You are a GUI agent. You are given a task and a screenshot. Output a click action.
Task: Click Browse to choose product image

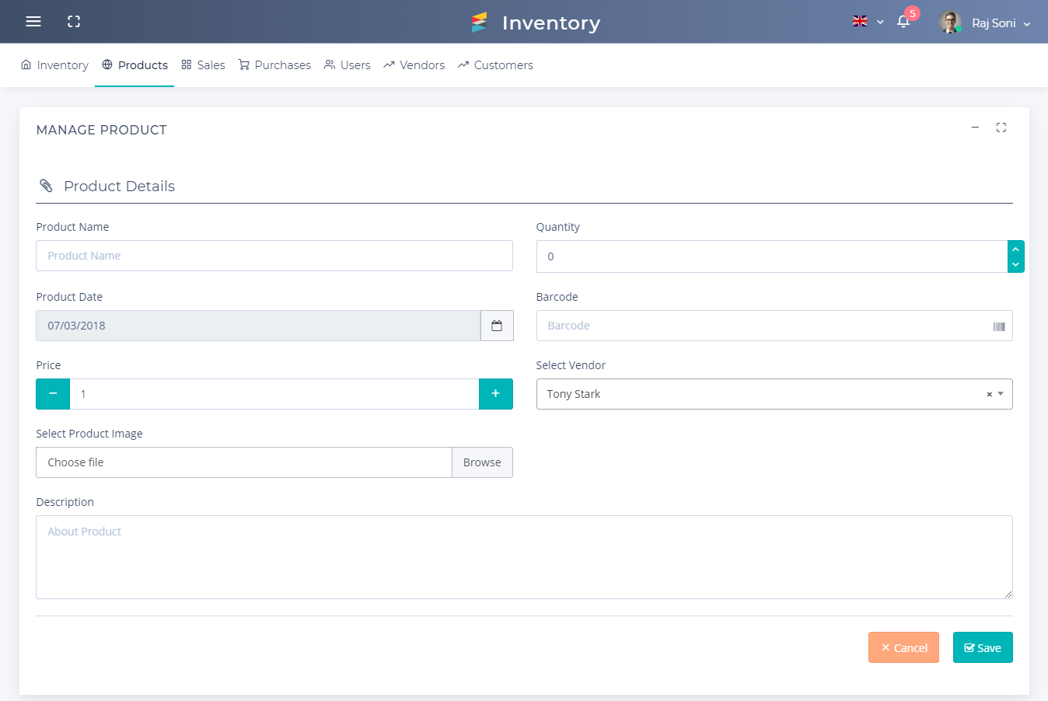pyautogui.click(x=482, y=462)
